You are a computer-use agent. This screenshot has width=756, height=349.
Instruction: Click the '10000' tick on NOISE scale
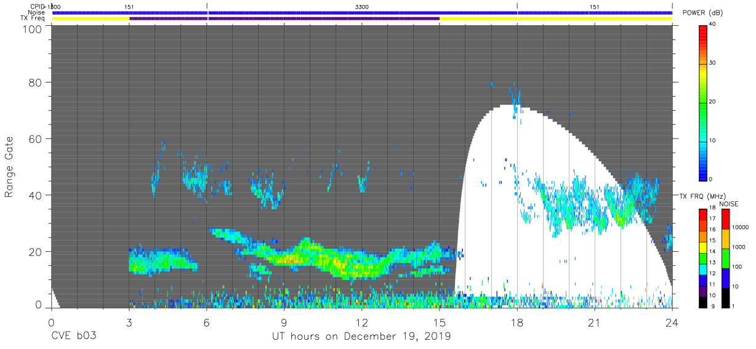tap(741, 228)
